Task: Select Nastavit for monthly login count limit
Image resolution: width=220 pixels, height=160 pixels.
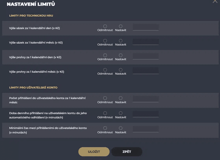Action: coord(121,98)
